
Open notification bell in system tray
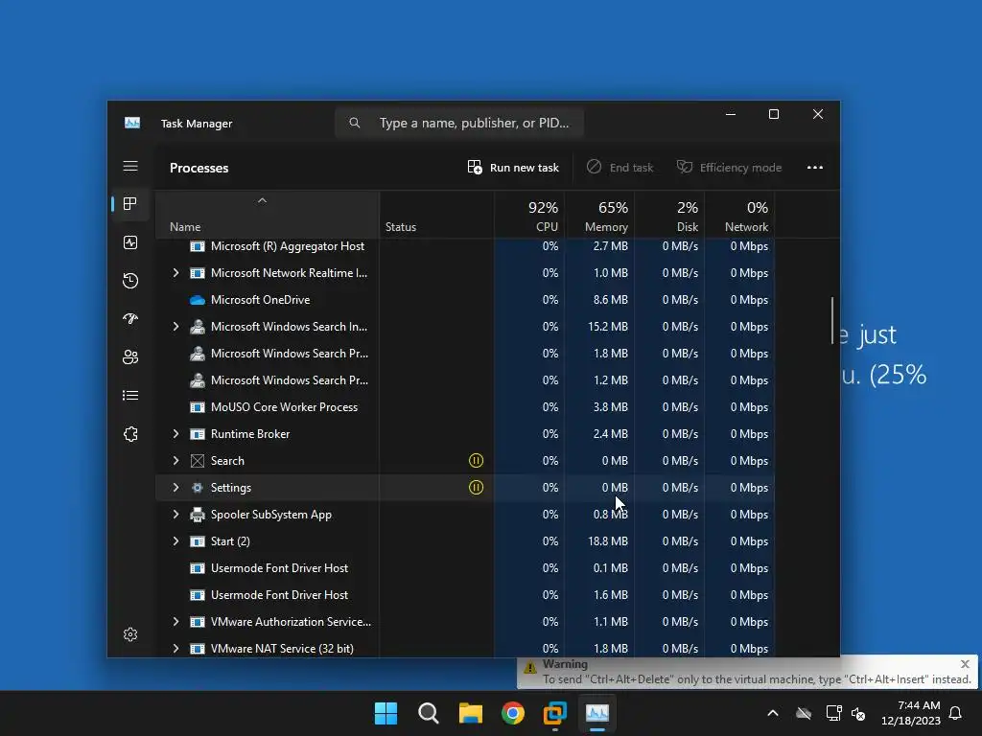pyautogui.click(x=956, y=713)
